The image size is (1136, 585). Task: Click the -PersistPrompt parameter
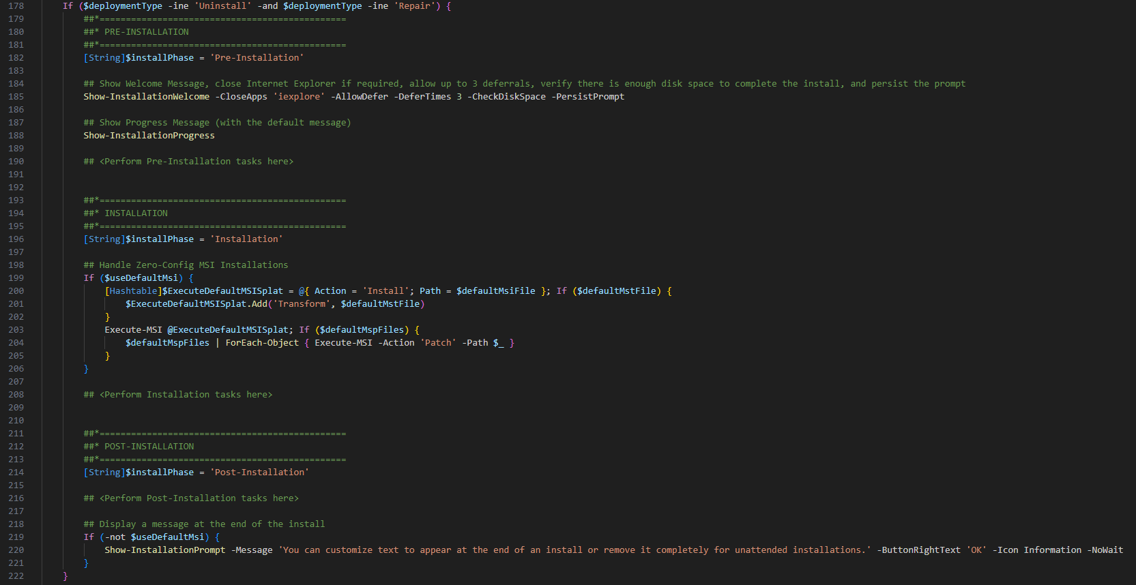(x=587, y=97)
